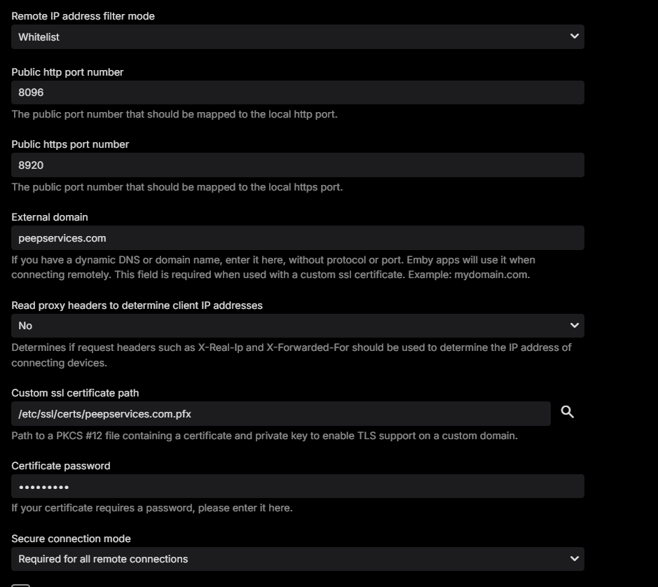Focus the Certificate password field
This screenshot has height=587, width=658.
pyautogui.click(x=297, y=487)
